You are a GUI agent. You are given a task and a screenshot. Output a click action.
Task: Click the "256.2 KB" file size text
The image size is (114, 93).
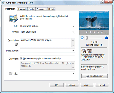point(86,60)
